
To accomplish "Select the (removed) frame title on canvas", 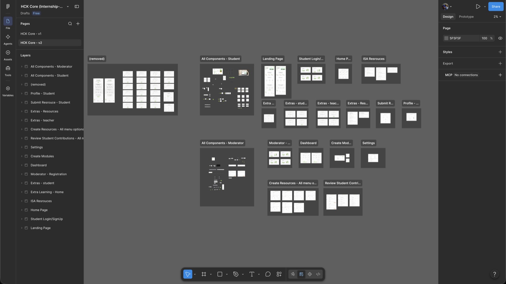I will (x=97, y=59).
